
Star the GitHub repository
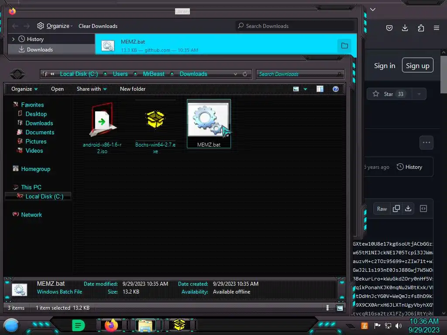click(x=389, y=94)
